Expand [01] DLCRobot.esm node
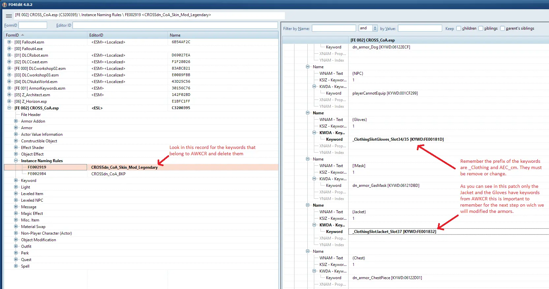 click(9, 55)
